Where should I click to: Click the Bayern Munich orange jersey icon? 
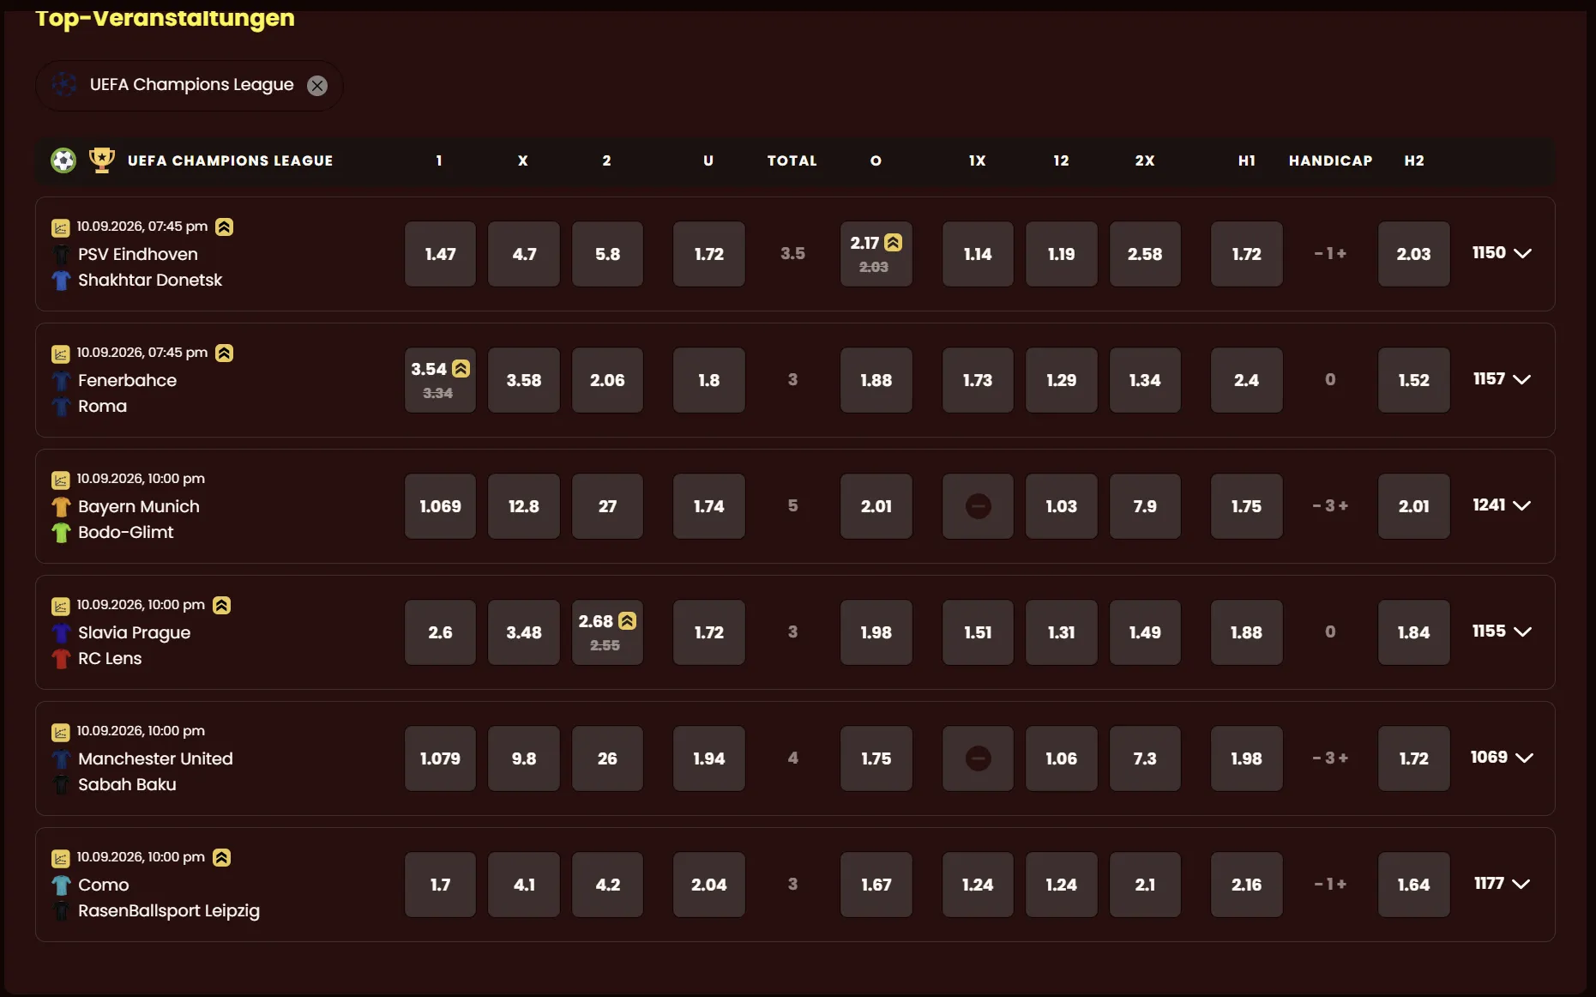tap(61, 506)
